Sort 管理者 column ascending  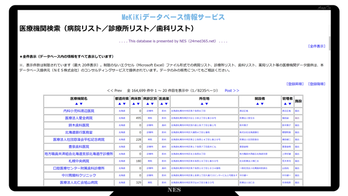(x=285, y=104)
